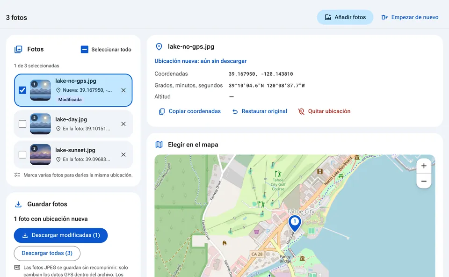Uncheck the lake-no-gps.jpg checkbox

click(22, 90)
